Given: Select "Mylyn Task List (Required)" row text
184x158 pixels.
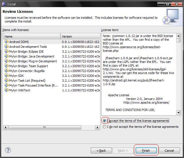Looking at the screenshot, I should coord(27,81).
